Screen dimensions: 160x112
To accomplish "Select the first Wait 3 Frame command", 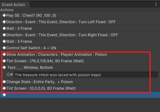I will 19,29.
